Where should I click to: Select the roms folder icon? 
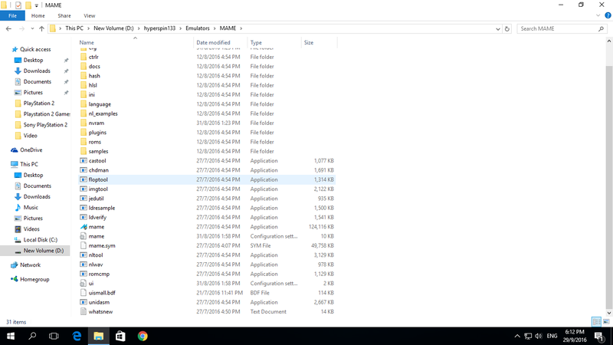(x=84, y=142)
